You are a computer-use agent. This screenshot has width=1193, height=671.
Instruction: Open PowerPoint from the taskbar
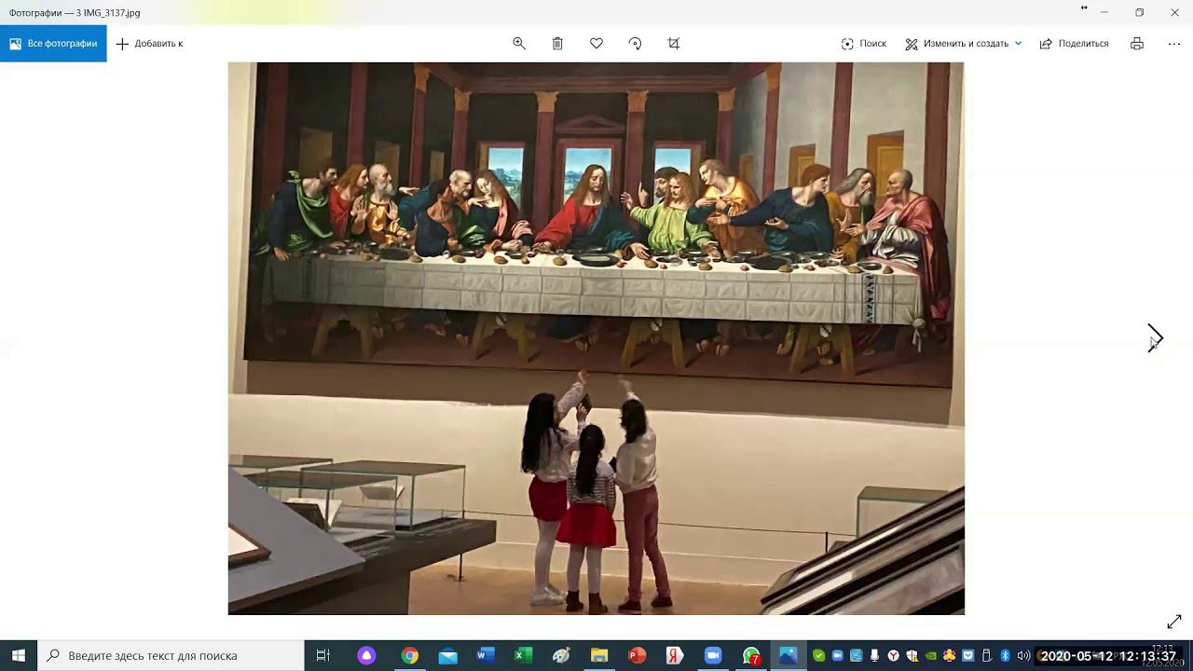pos(637,655)
